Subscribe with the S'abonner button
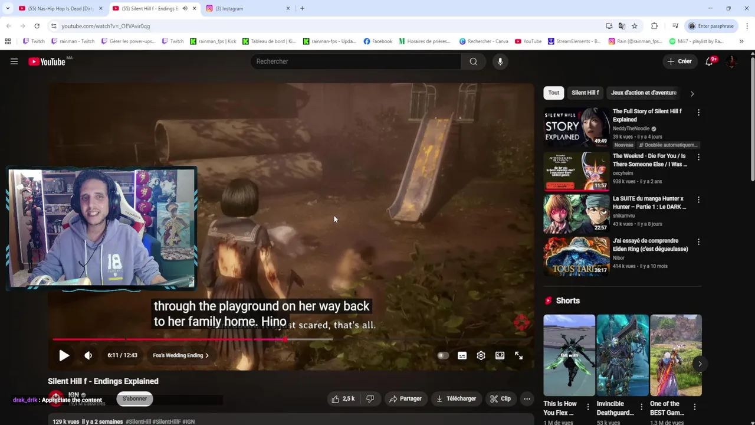The image size is (755, 425). [134, 398]
